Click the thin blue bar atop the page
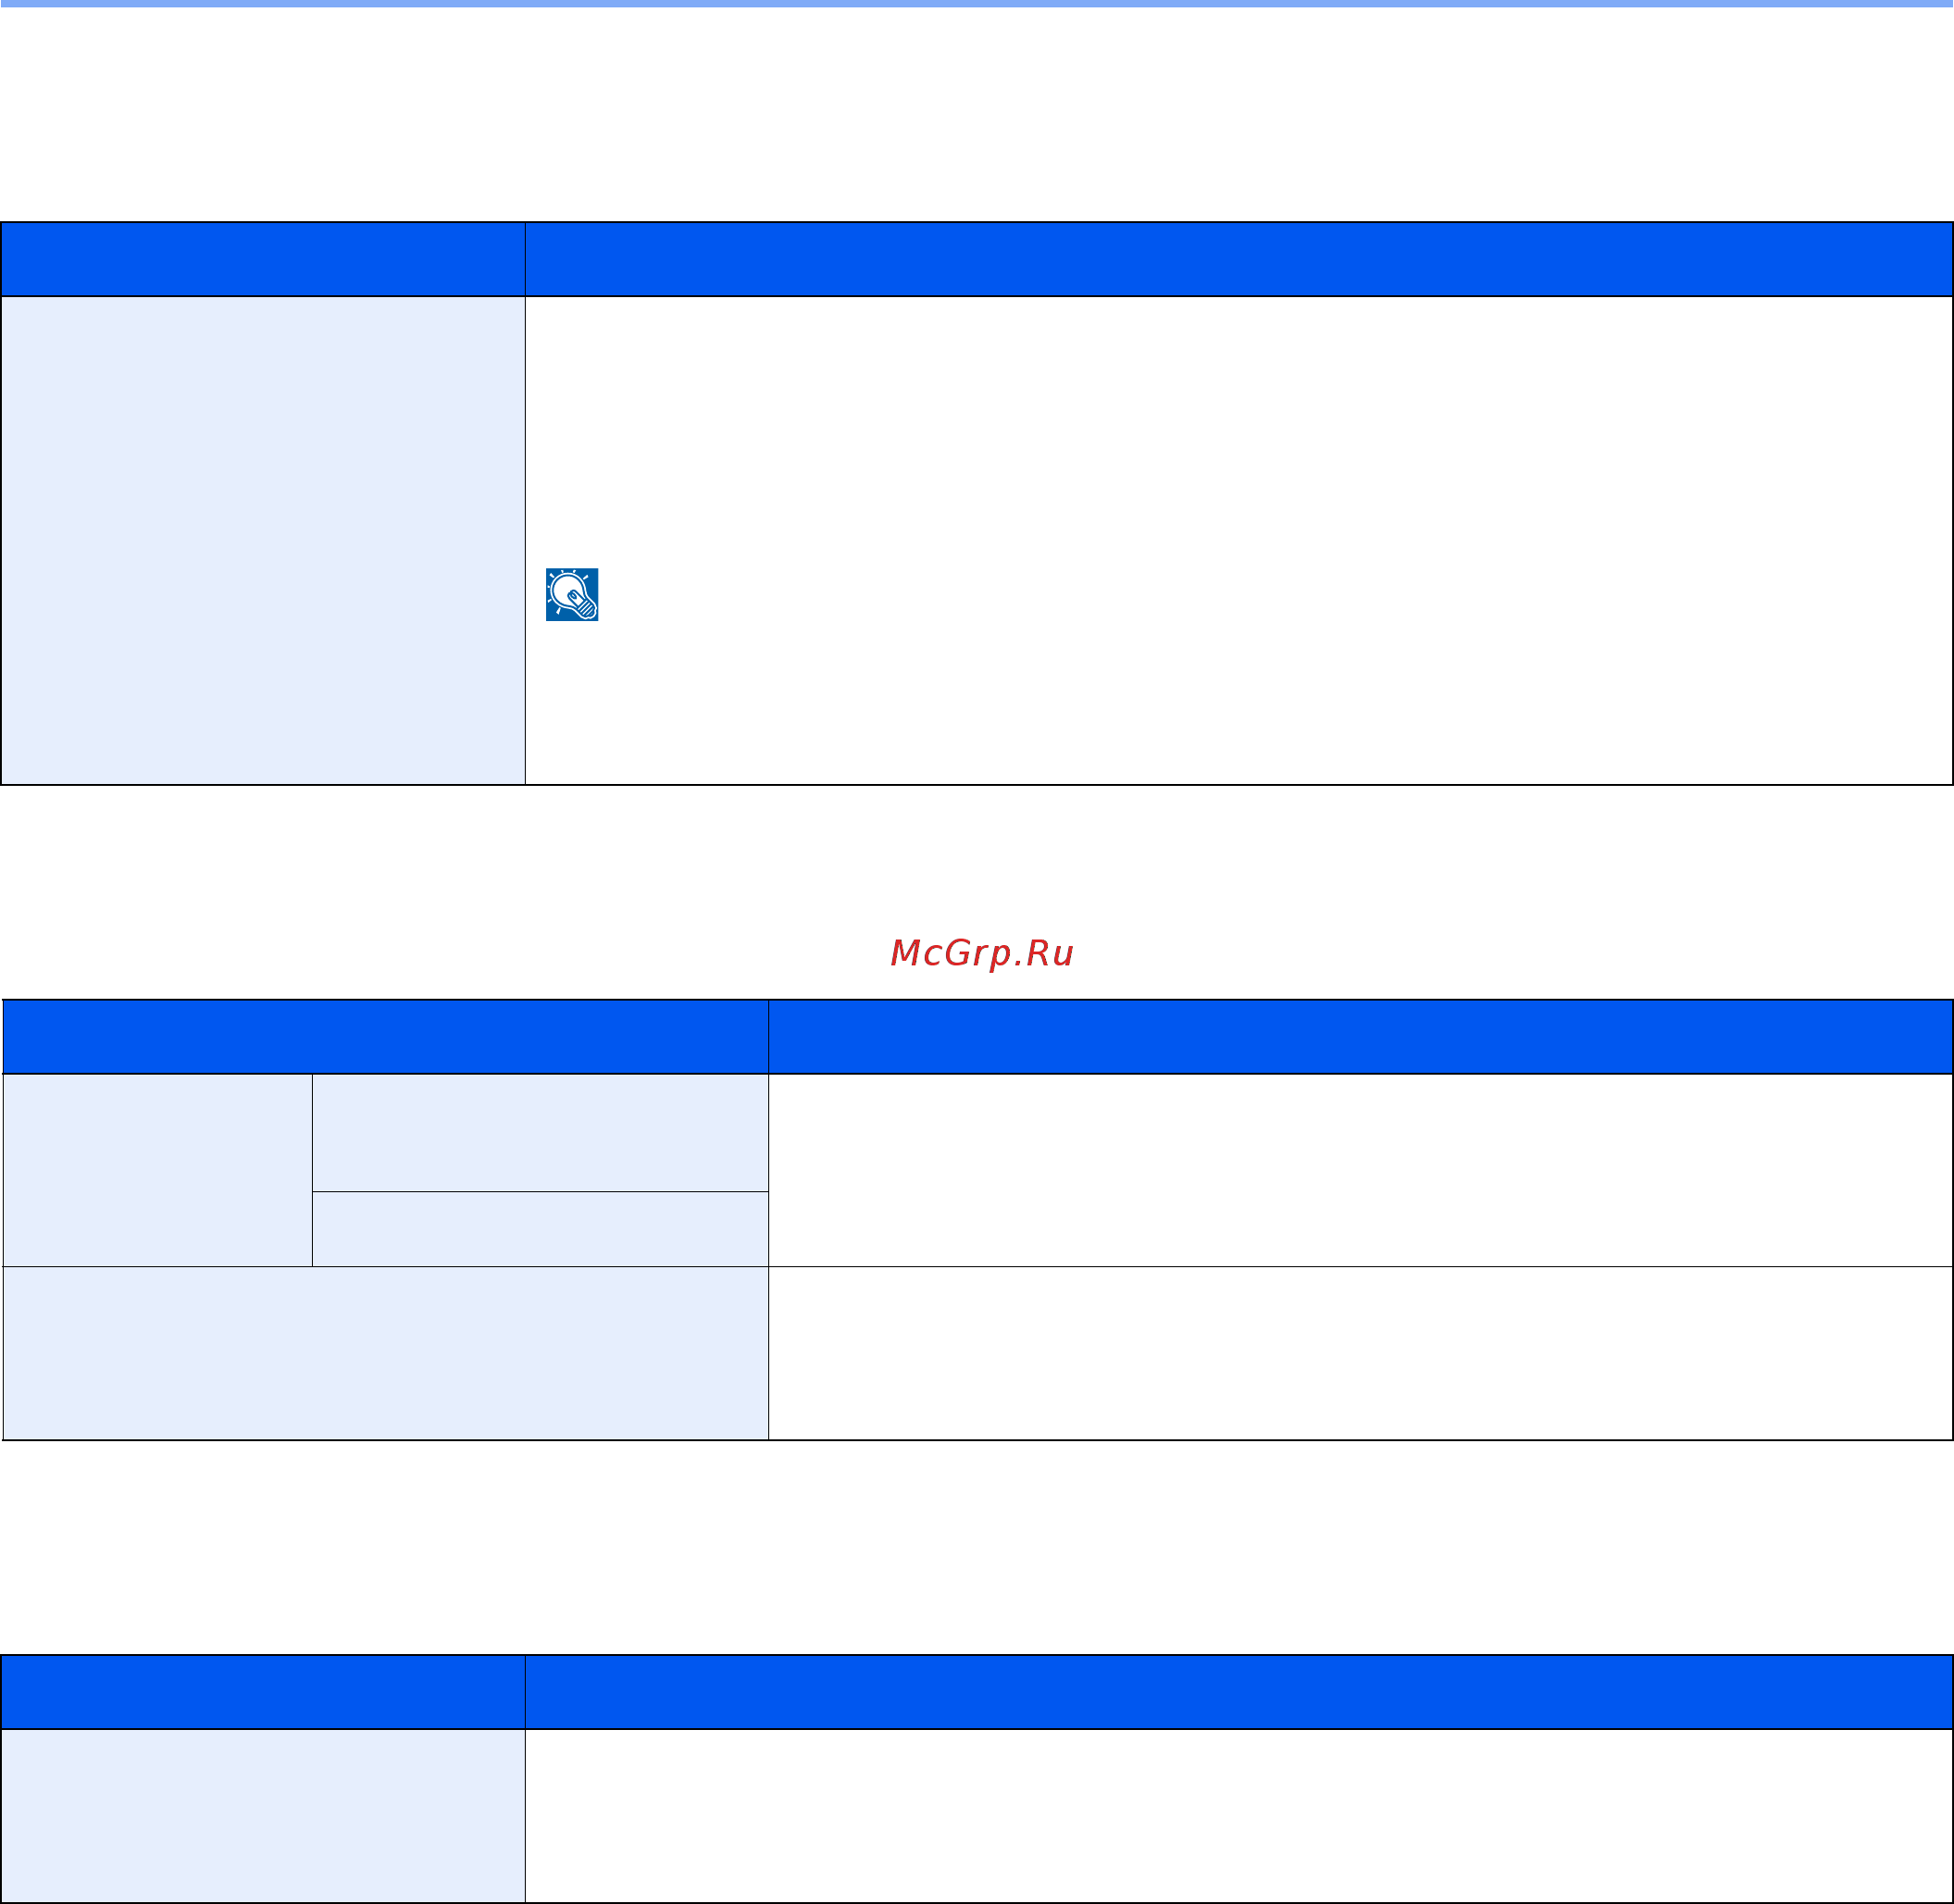 (x=977, y=4)
